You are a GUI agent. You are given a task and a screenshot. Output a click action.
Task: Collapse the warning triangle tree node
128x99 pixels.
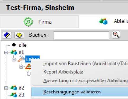click(21, 67)
